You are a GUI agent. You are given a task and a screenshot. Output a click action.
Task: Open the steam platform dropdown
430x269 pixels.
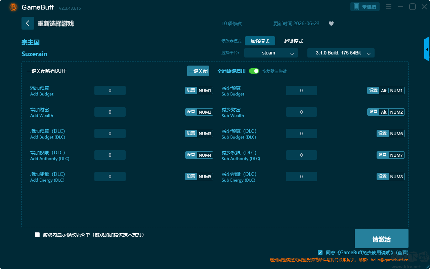point(271,53)
